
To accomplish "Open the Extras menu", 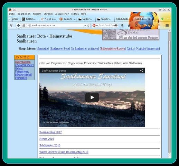I will (75, 14).
